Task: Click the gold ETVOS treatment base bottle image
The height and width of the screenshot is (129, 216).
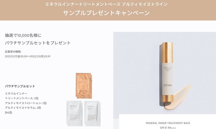Action: point(167,72)
